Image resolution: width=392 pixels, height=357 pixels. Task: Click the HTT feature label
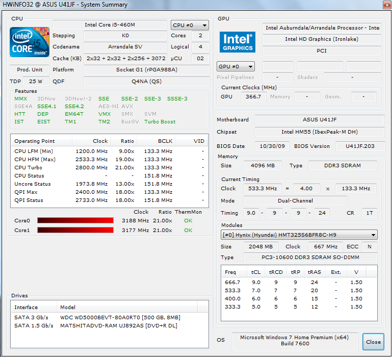coord(20,114)
